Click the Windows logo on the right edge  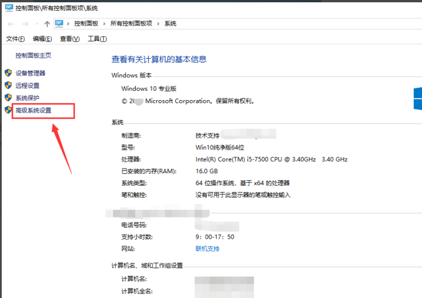[418, 98]
